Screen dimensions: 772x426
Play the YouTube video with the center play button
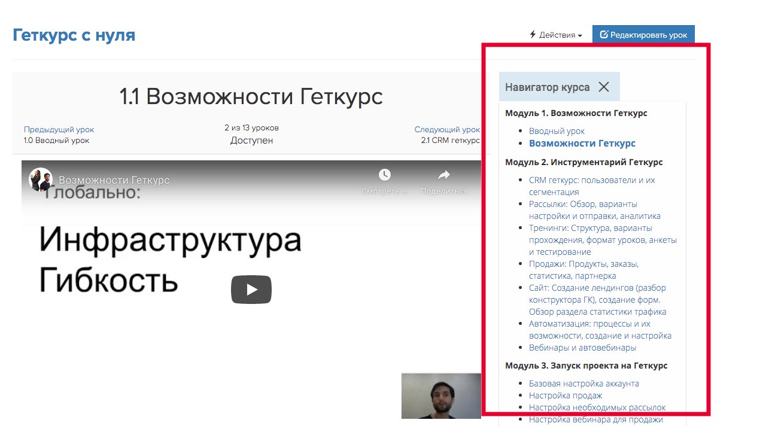coord(251,290)
